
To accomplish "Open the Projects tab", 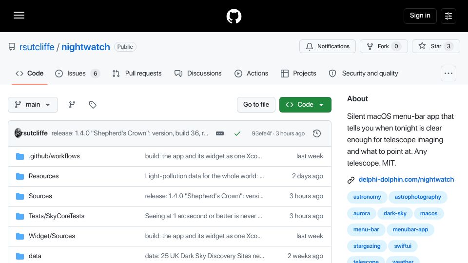I will pyautogui.click(x=298, y=74).
